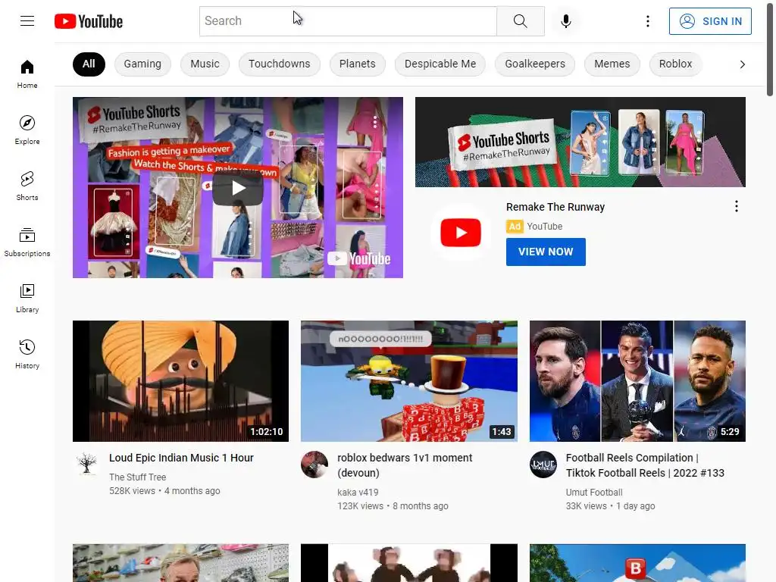Open Football Reels Compilation thumbnail
776x582 pixels.
click(637, 381)
